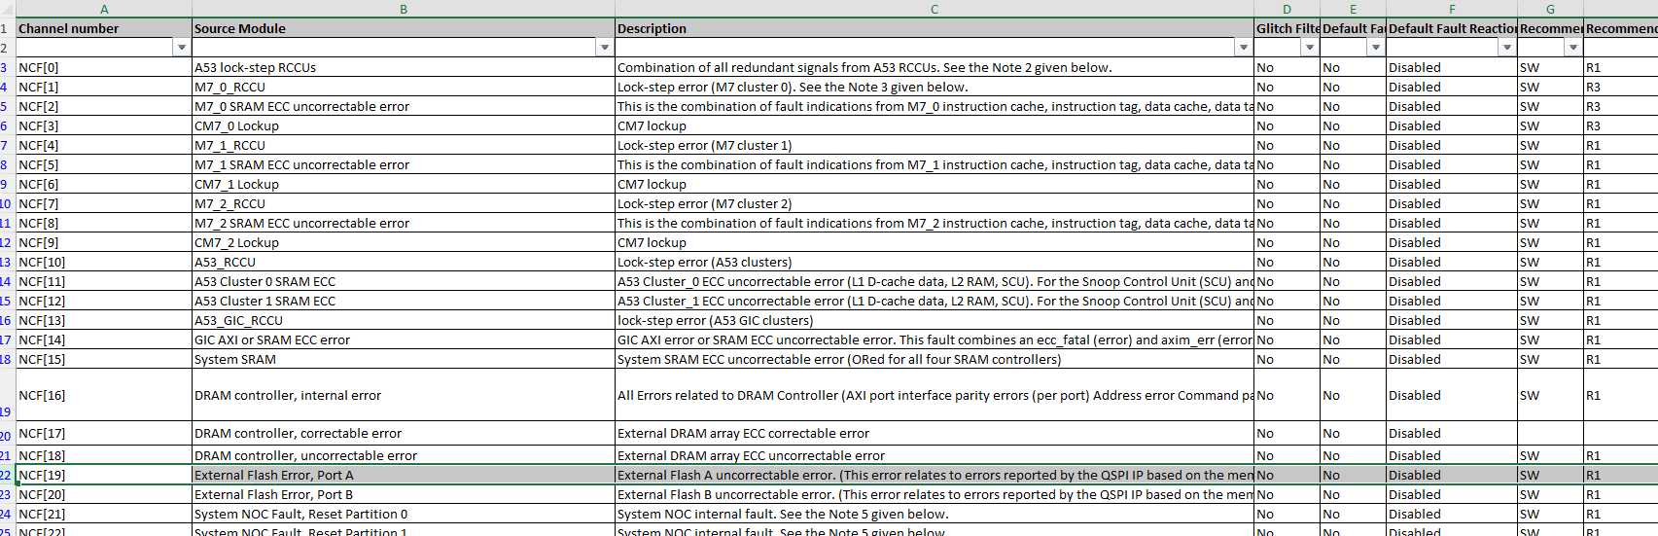Open the Default Fault Reaction filter dropdown

pyautogui.click(x=1507, y=48)
